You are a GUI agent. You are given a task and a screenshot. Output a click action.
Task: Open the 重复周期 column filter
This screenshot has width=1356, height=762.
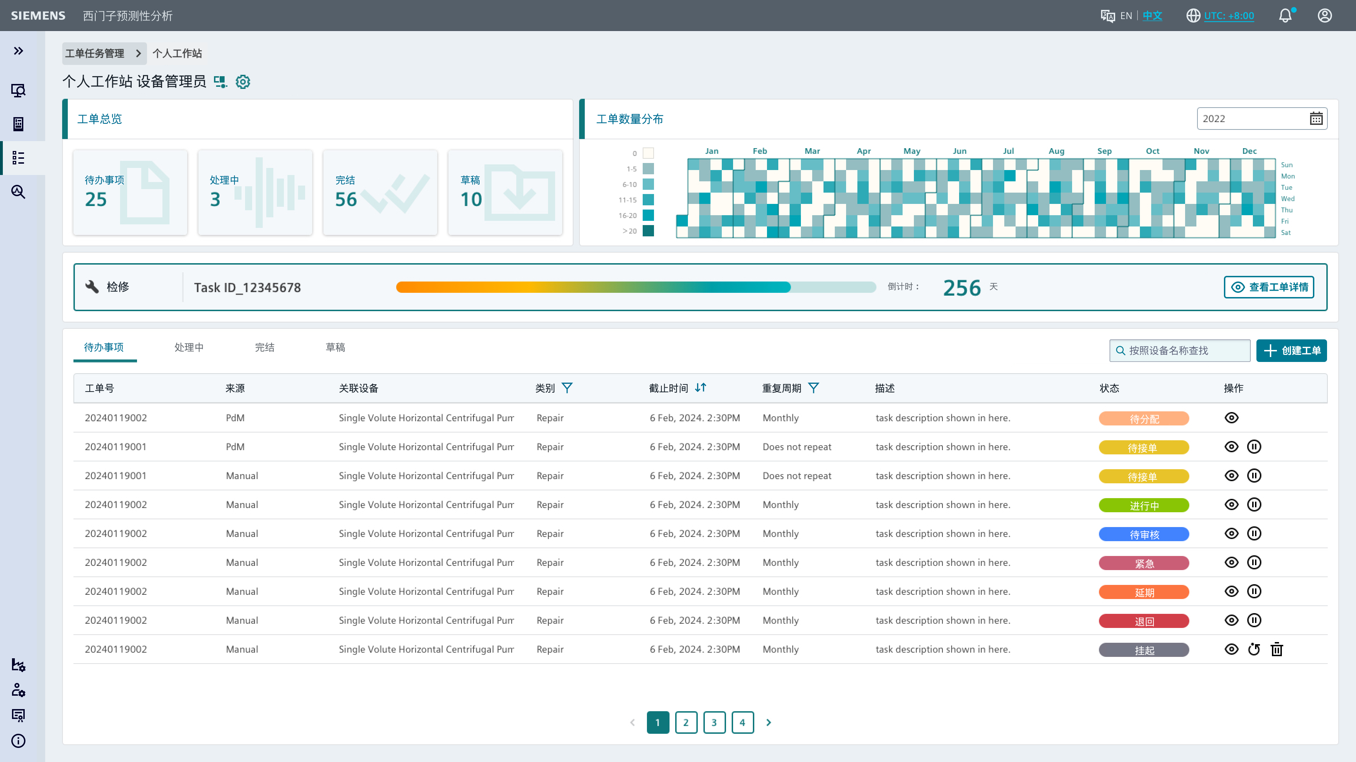point(813,388)
